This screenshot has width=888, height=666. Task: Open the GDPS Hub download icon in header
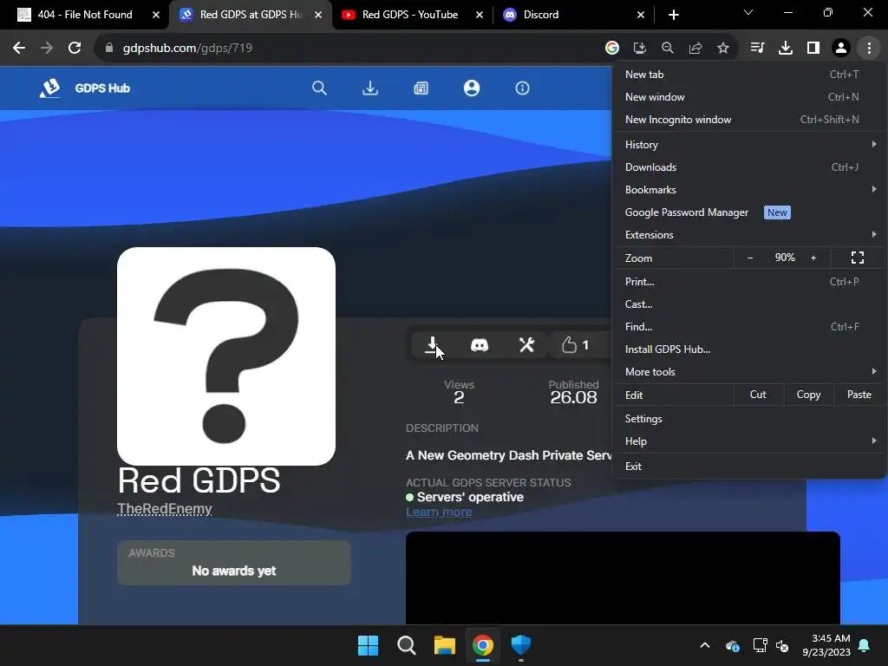pyautogui.click(x=370, y=88)
